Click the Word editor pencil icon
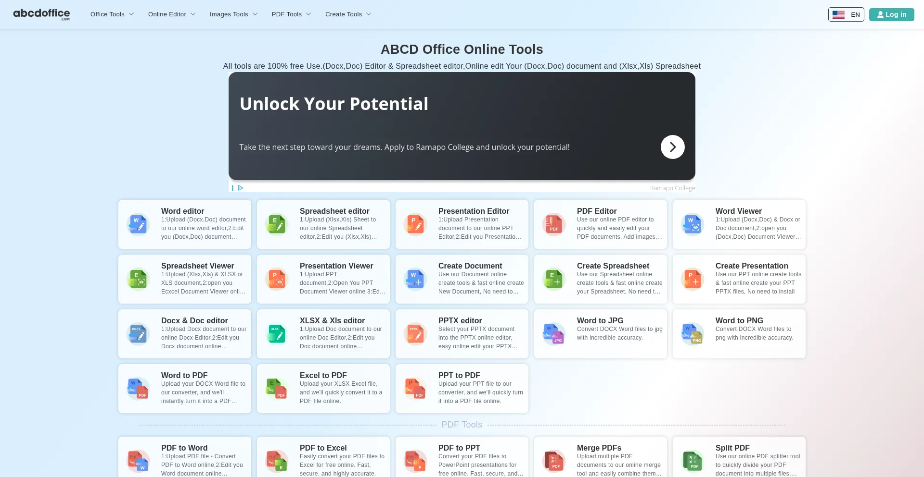The image size is (924, 477). pyautogui.click(x=138, y=224)
